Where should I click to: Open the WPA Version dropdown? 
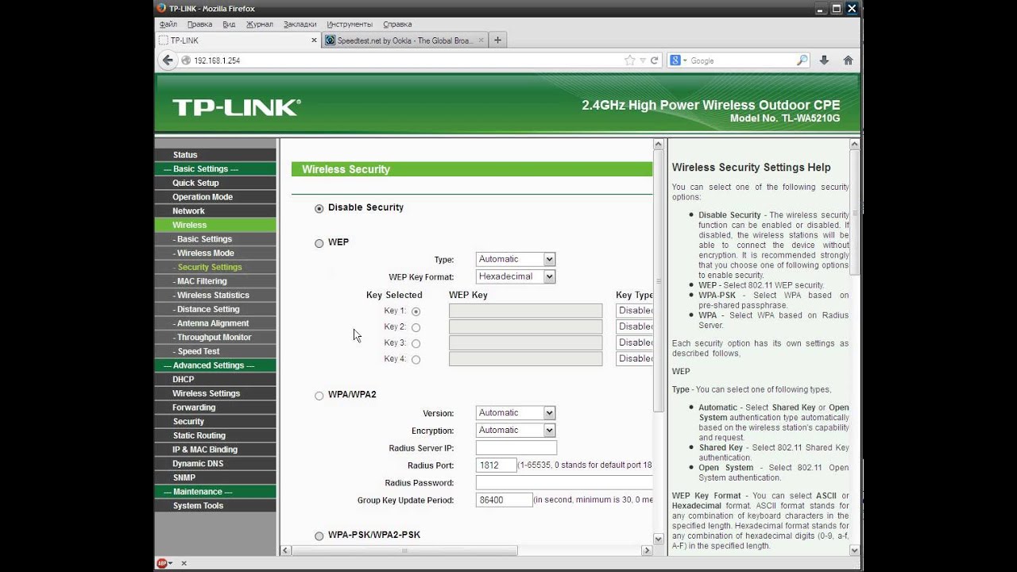pyautogui.click(x=516, y=412)
